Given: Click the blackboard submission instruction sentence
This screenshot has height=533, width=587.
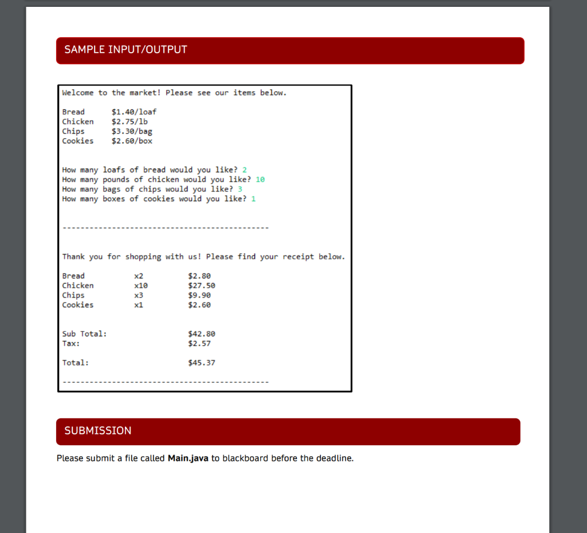Looking at the screenshot, I should pos(205,458).
